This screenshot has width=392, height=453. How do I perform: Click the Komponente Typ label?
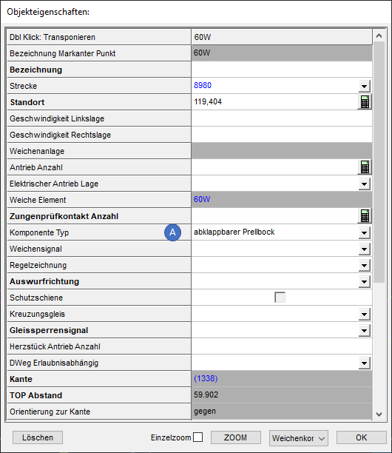point(39,232)
